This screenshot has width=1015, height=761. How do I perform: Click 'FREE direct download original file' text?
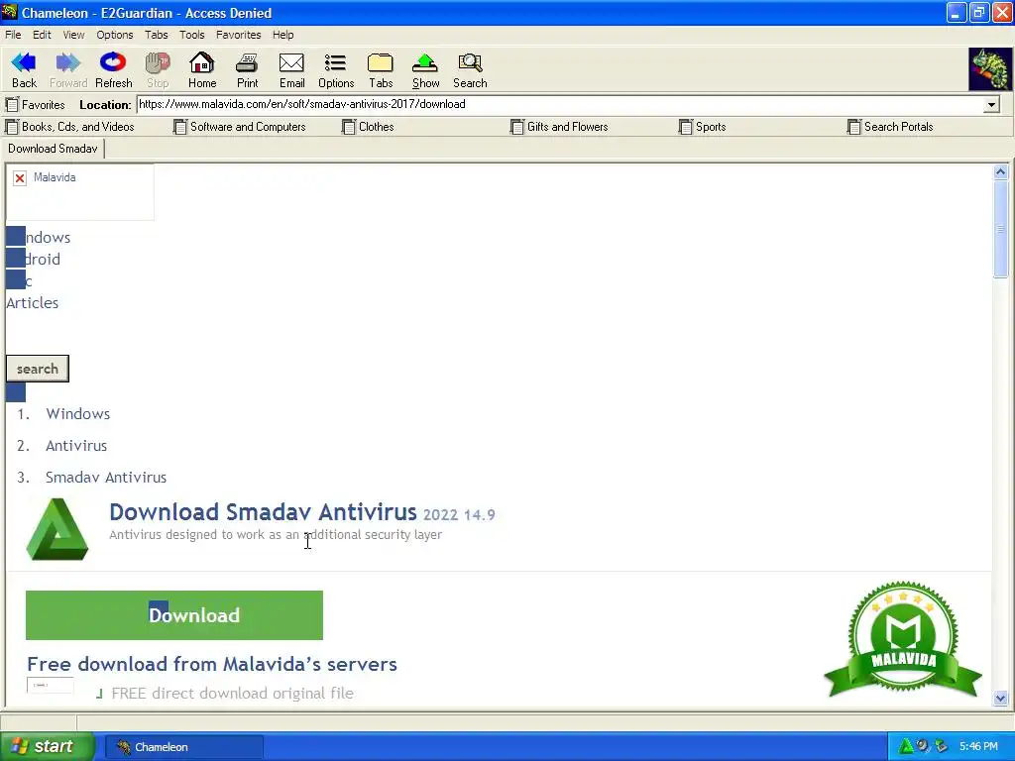coord(232,694)
